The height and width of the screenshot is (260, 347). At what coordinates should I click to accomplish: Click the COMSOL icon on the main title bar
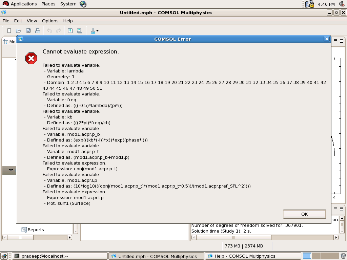[x=4, y=13]
